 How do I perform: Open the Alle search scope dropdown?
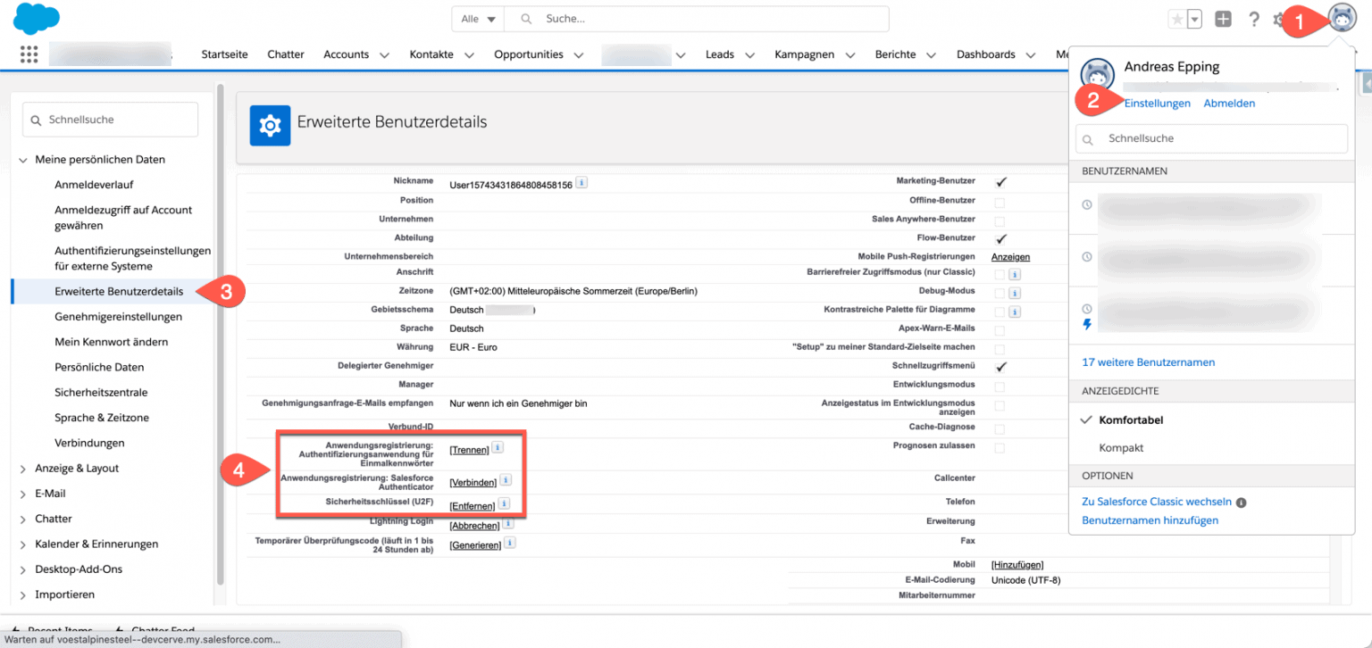477,18
